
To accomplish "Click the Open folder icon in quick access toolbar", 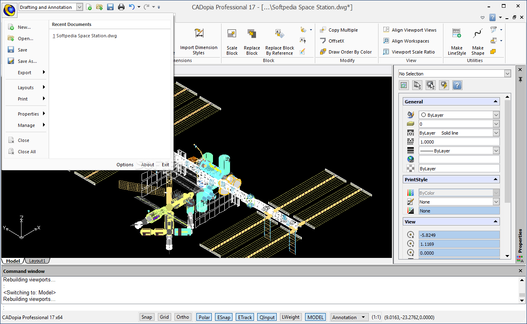I will click(99, 7).
